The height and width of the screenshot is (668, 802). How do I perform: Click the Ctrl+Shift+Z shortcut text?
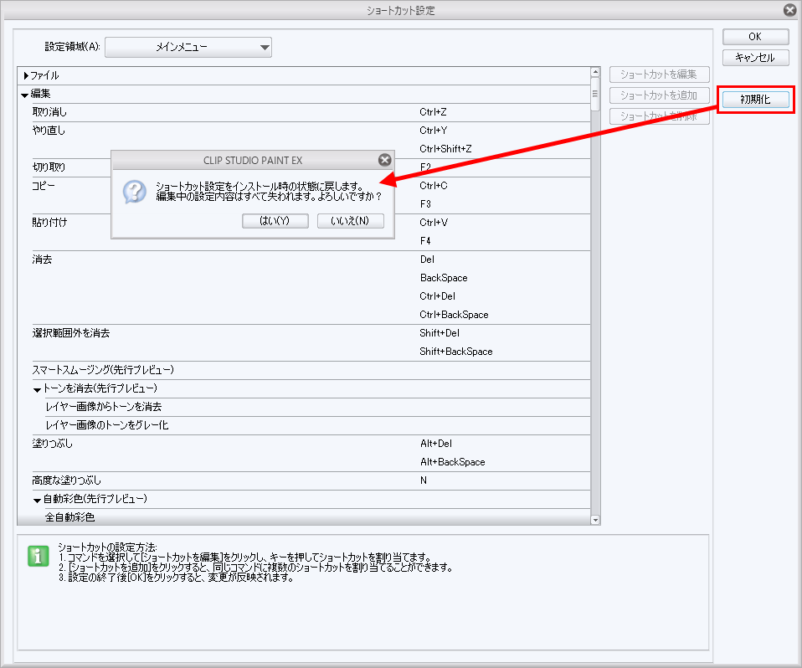(445, 149)
